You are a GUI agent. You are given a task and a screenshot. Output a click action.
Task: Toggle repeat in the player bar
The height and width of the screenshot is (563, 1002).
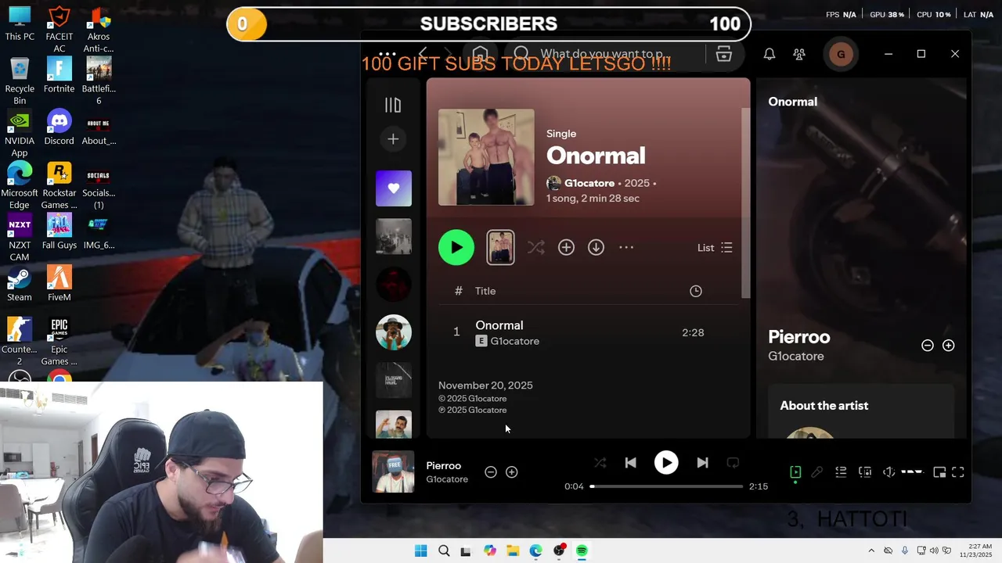733,463
